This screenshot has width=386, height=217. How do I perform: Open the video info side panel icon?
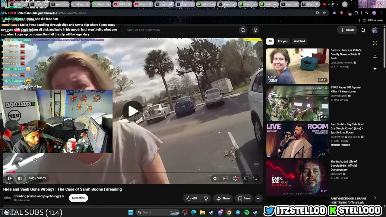(375, 43)
